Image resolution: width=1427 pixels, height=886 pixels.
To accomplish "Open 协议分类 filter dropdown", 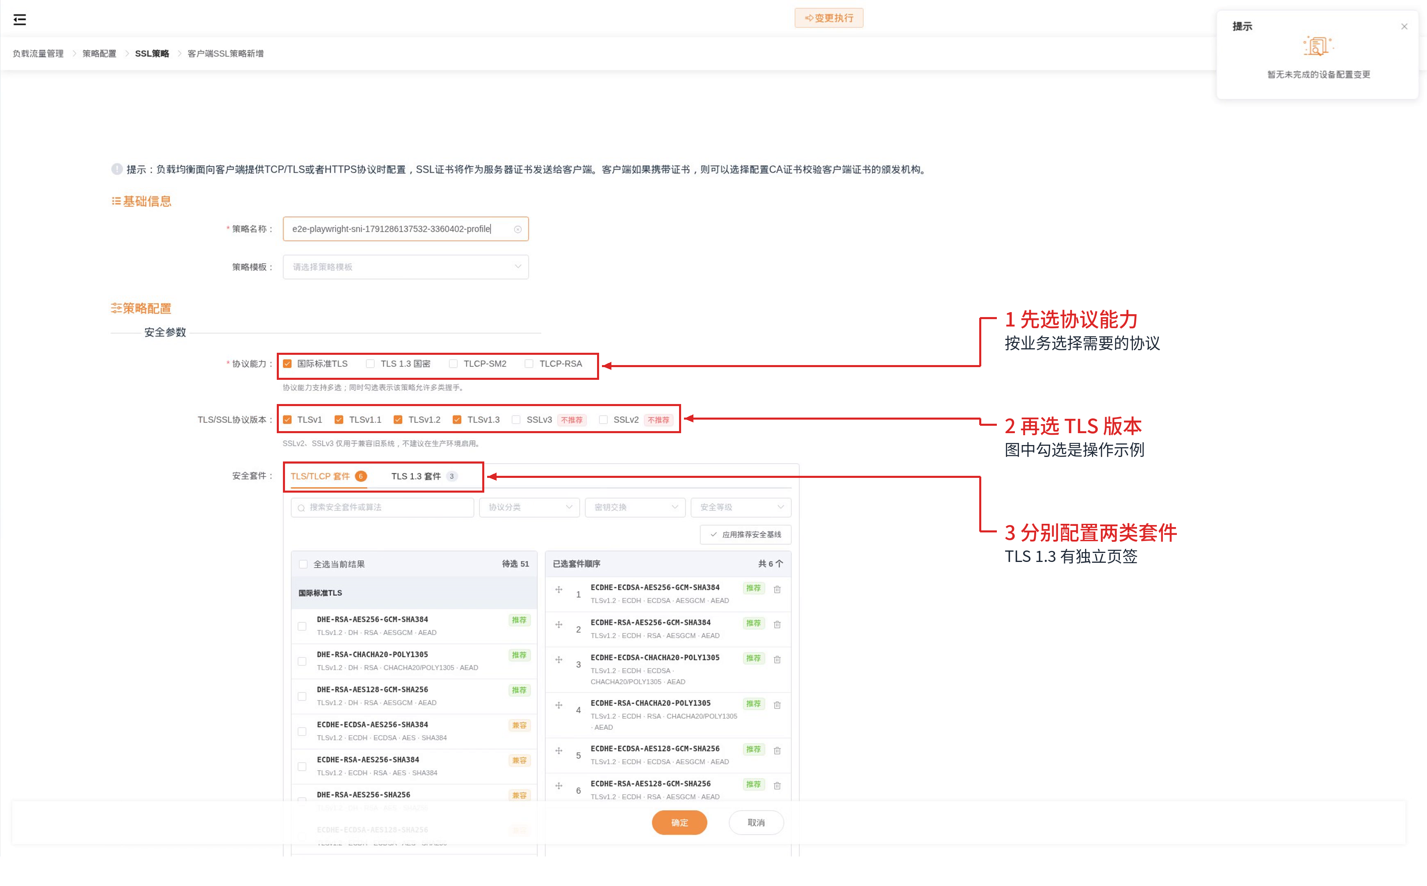I will (529, 507).
